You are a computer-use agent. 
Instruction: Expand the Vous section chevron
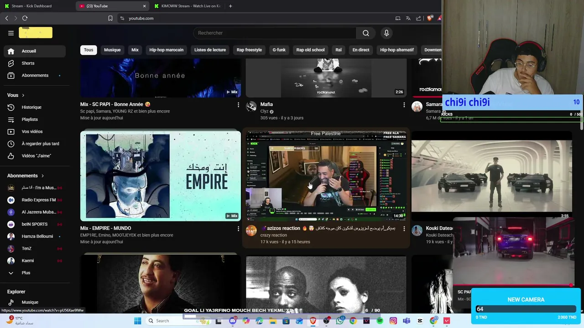[23, 95]
